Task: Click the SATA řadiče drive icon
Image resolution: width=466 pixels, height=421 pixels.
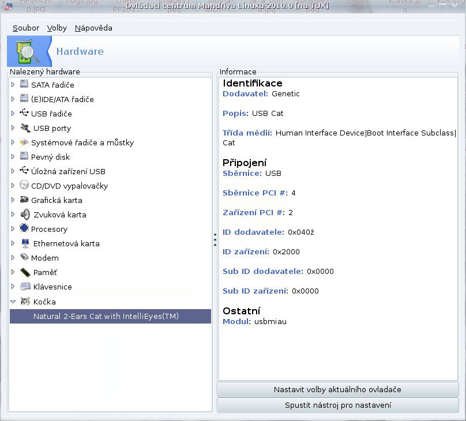Action: [x=24, y=84]
